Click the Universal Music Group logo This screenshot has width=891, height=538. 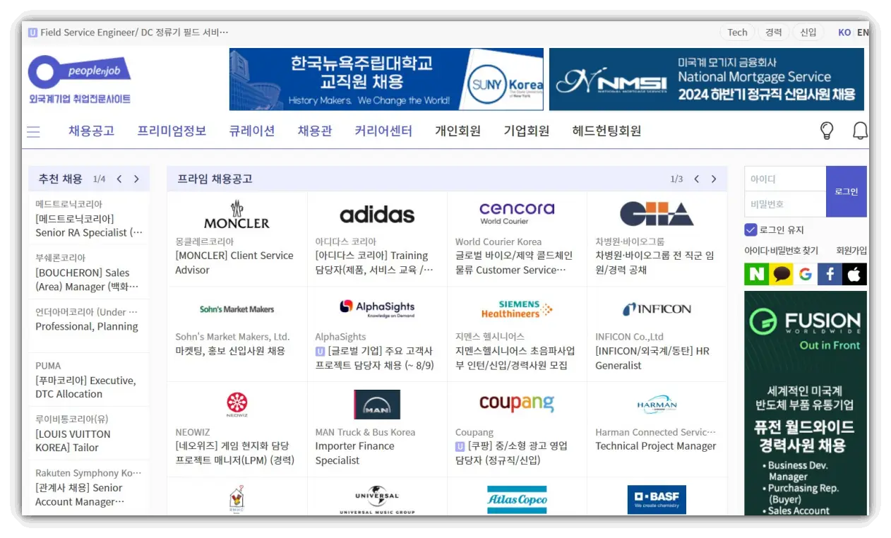(x=377, y=499)
